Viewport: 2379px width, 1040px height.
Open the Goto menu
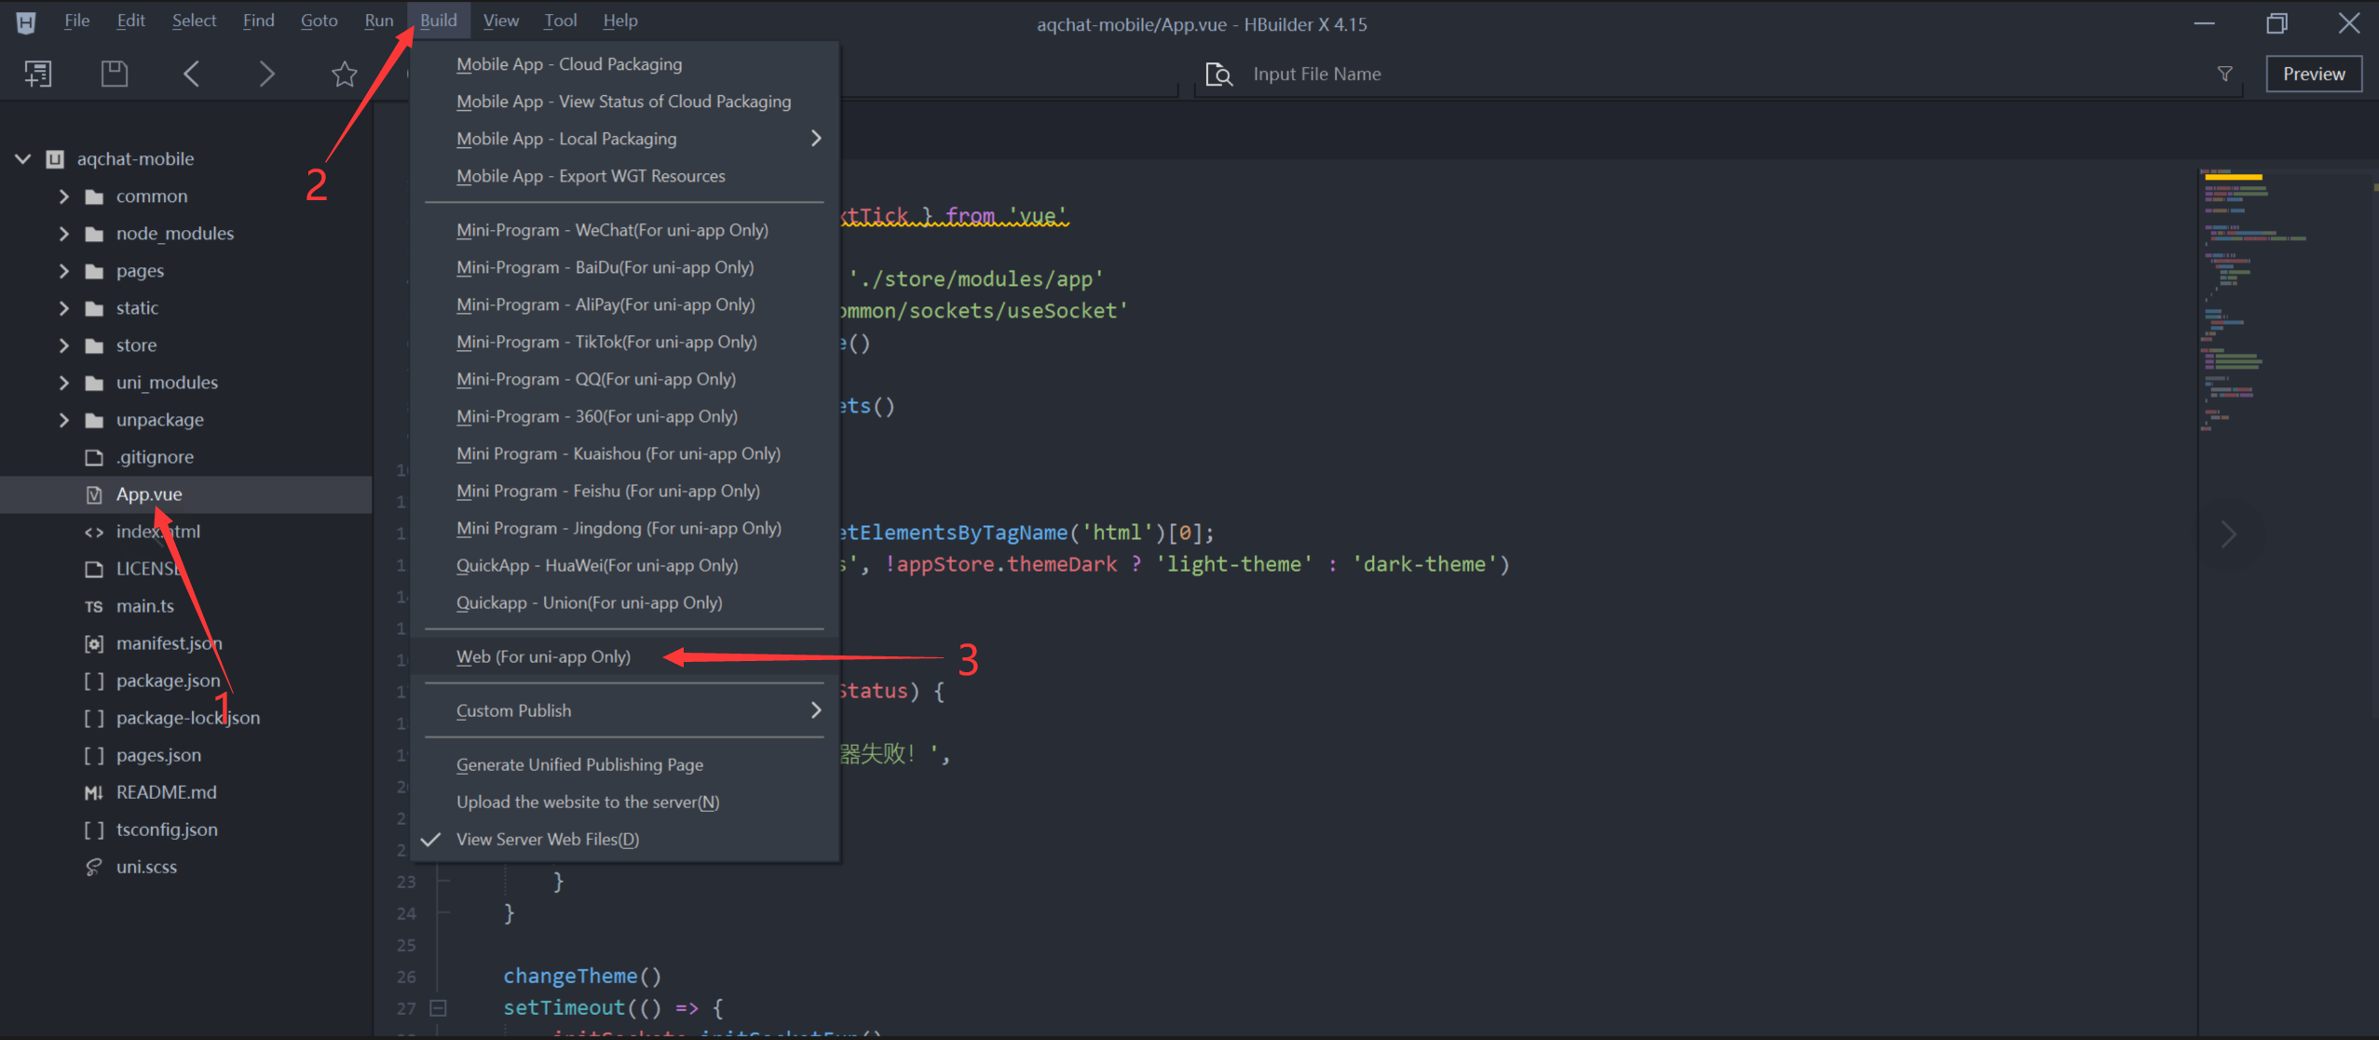point(319,20)
